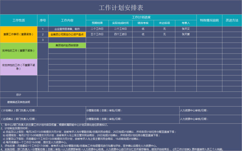Select note c) about 主管及以下级别
Viewport: 242px width, 151px height.
(x=71, y=139)
